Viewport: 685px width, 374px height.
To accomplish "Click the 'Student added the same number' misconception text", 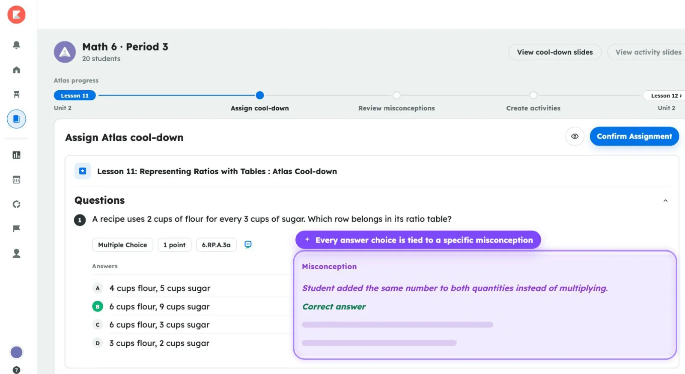I will coord(455,288).
